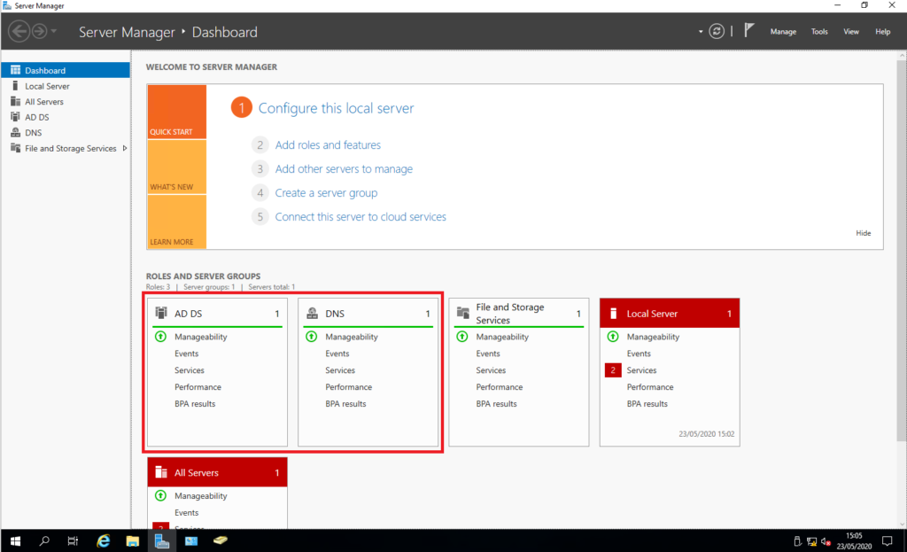Open Events in File and Storage Services tile
The width and height of the screenshot is (907, 552).
tap(488, 354)
